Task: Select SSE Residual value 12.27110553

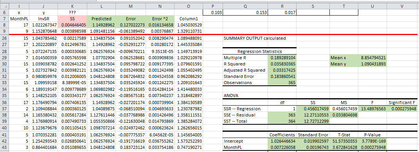Action: 313,115
